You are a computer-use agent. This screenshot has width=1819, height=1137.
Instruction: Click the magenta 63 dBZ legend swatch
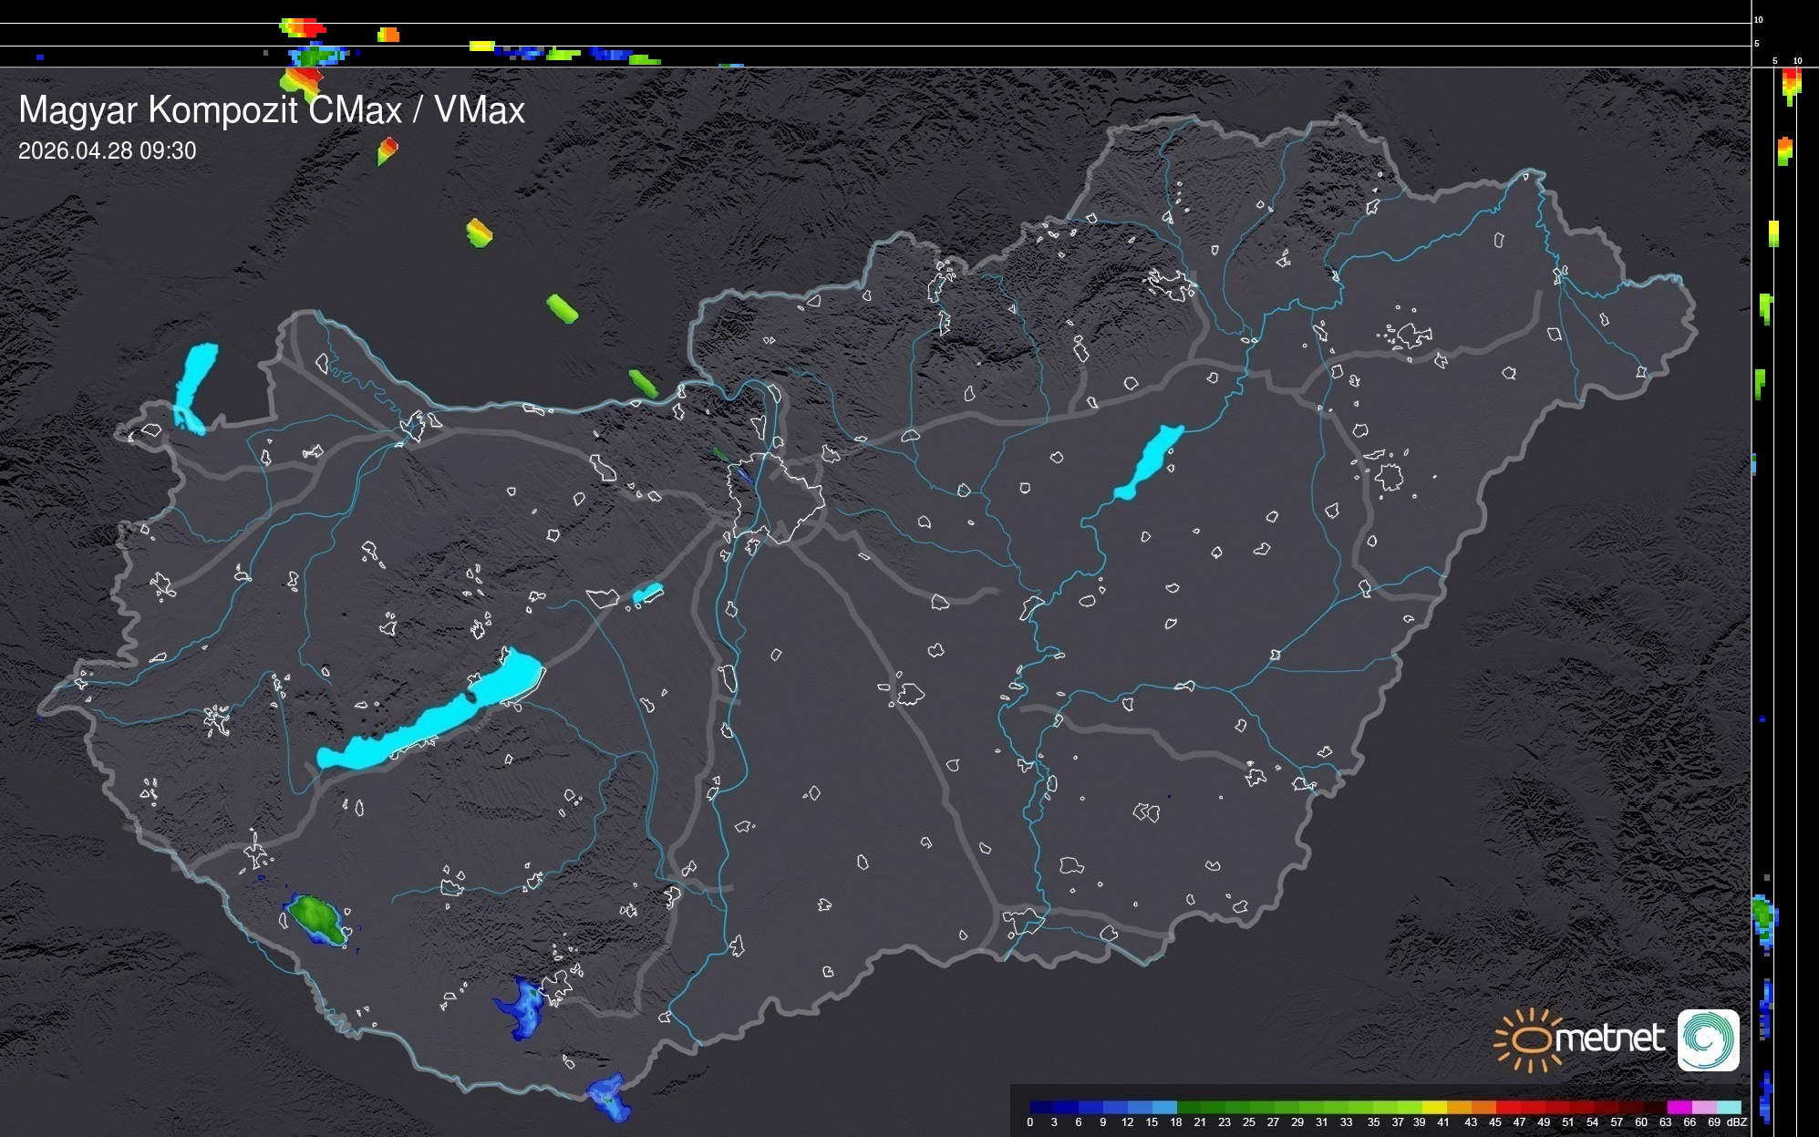click(1679, 1107)
